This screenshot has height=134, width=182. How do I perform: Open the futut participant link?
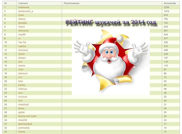coord(21,81)
